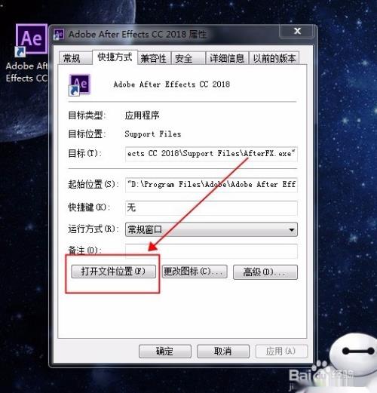Close the properties dialog with the X button
The width and height of the screenshot is (377, 393).
tap(297, 31)
